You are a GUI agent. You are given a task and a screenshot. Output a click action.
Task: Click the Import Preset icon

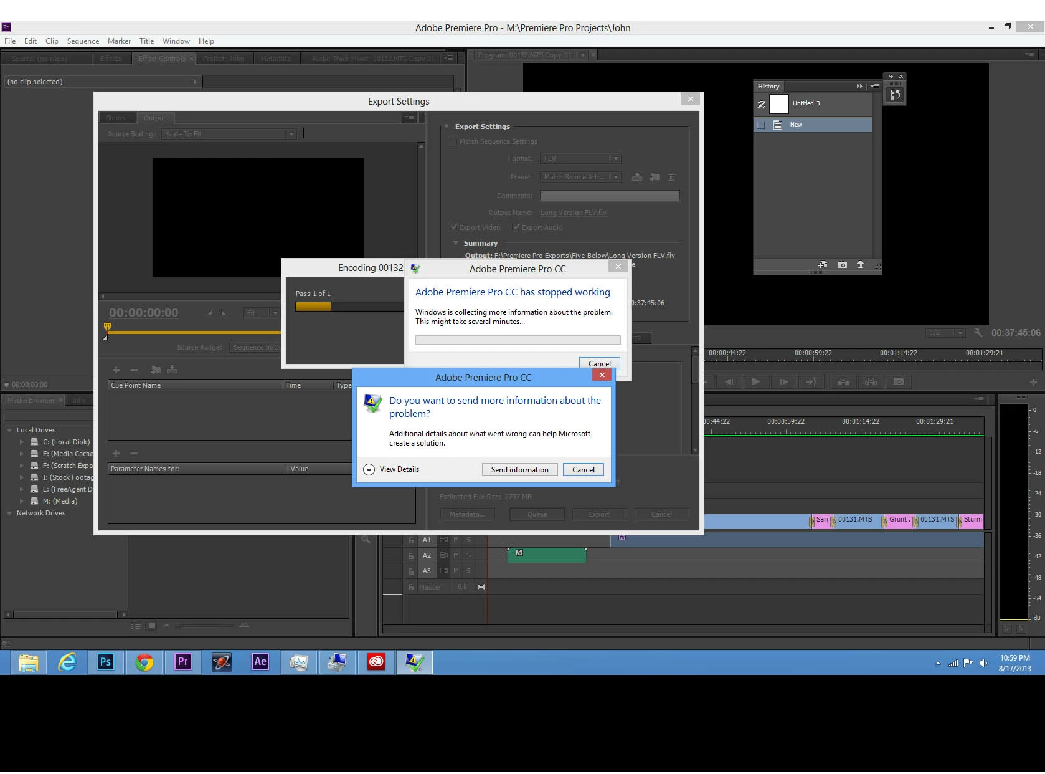pos(654,177)
